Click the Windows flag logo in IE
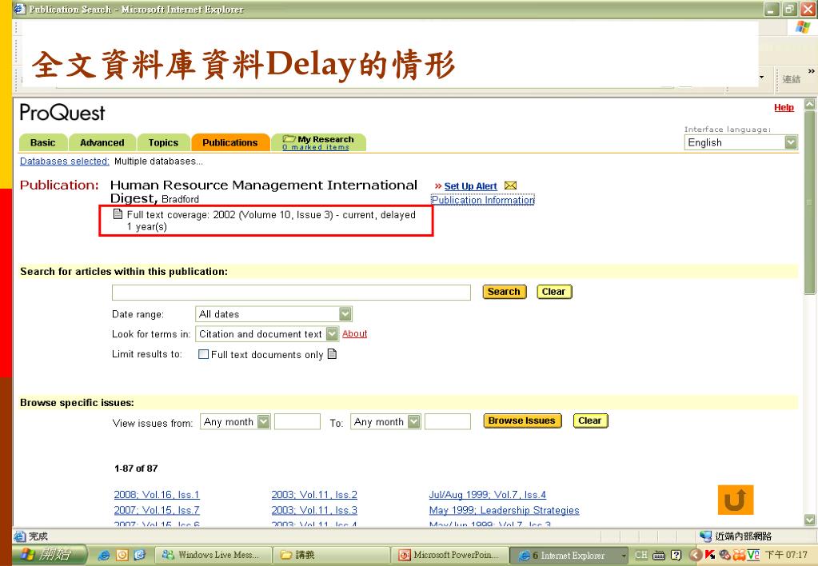The height and width of the screenshot is (566, 818). pyautogui.click(x=803, y=27)
